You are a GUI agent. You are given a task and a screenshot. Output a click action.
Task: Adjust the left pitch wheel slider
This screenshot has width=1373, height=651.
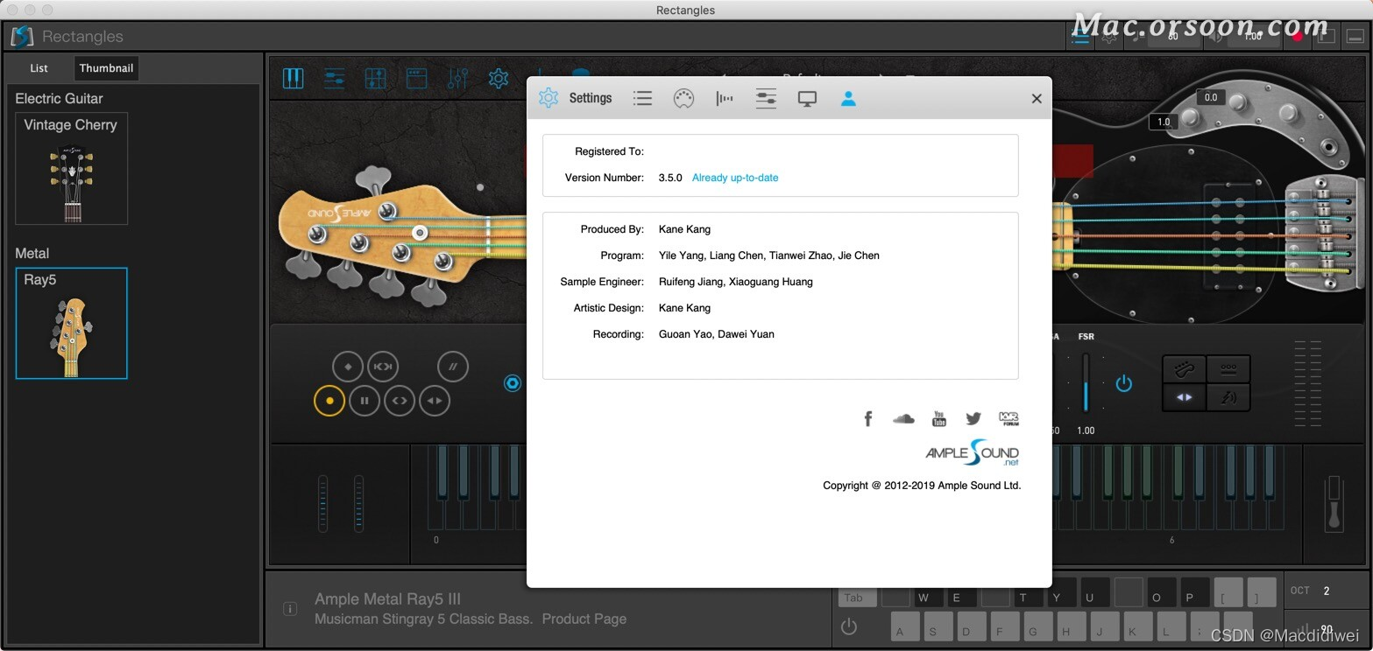[x=322, y=504]
